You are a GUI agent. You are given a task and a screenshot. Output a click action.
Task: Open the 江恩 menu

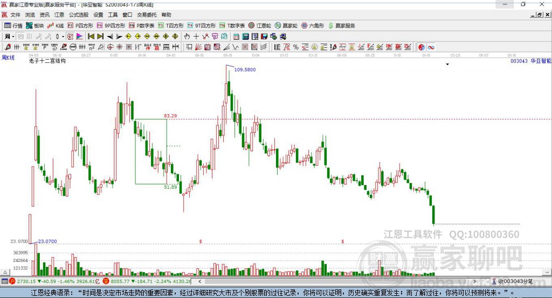click(x=59, y=15)
